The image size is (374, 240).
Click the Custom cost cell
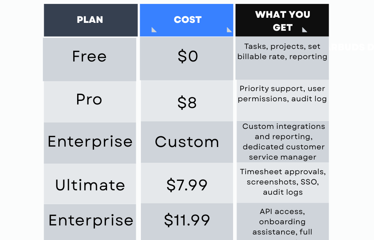[187, 142]
